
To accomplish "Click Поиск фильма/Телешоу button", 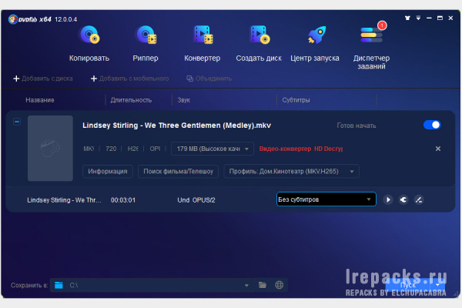I will coord(179,172).
